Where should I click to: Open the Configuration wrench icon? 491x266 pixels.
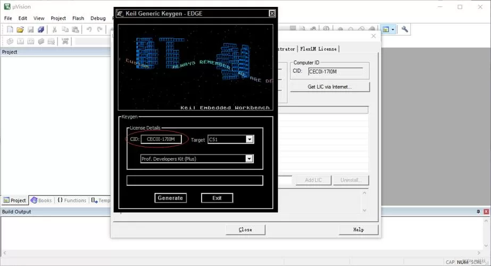coord(405,29)
